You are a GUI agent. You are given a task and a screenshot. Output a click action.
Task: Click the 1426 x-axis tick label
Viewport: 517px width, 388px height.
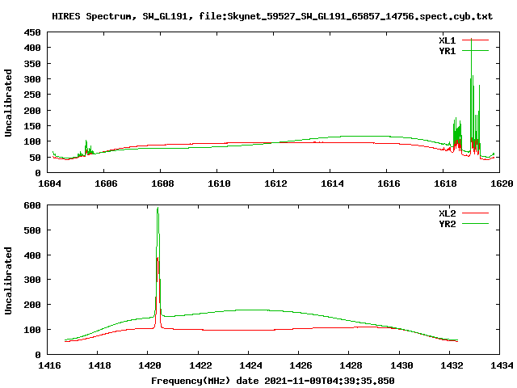pyautogui.click(x=301, y=365)
